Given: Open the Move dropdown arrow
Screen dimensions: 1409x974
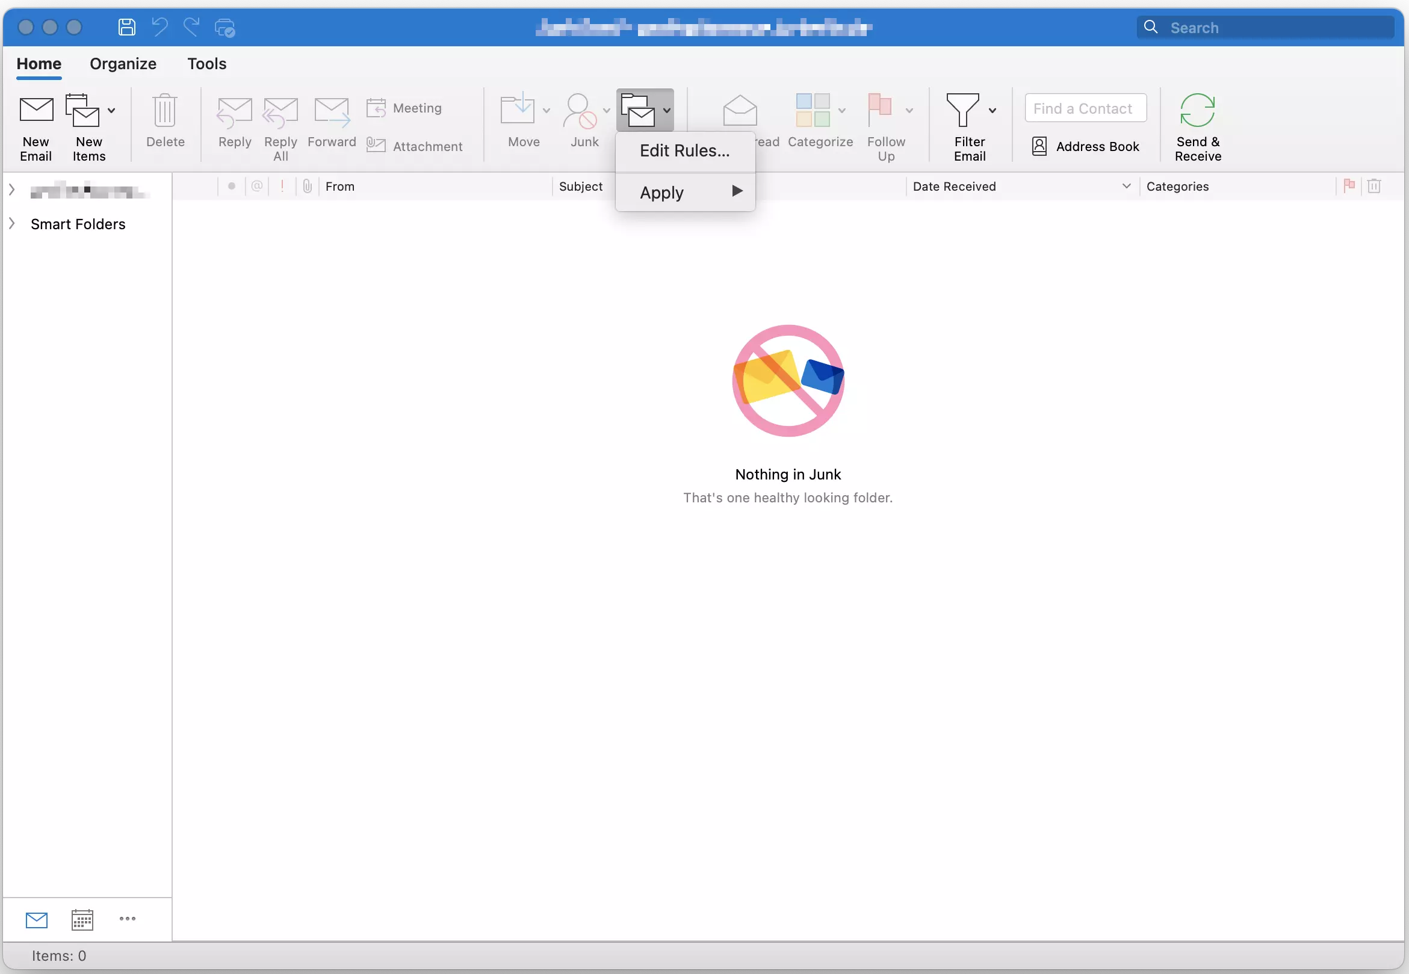Looking at the screenshot, I should tap(547, 111).
